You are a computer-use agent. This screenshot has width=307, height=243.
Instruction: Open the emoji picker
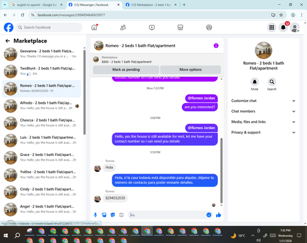tap(209, 215)
